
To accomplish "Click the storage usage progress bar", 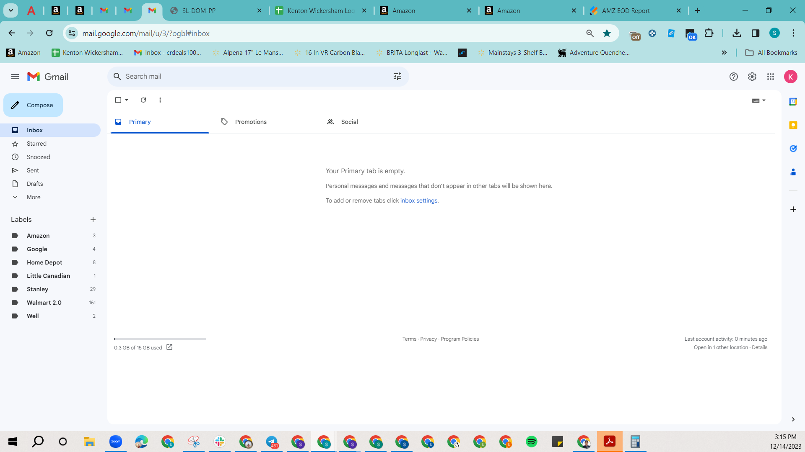I will click(x=160, y=339).
